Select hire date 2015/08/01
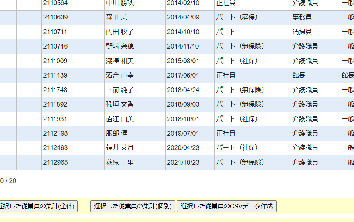Image resolution: width=354 pixels, height=222 pixels. [183, 61]
